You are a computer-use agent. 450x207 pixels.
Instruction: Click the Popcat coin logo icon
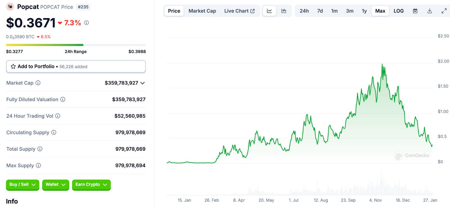point(10,7)
